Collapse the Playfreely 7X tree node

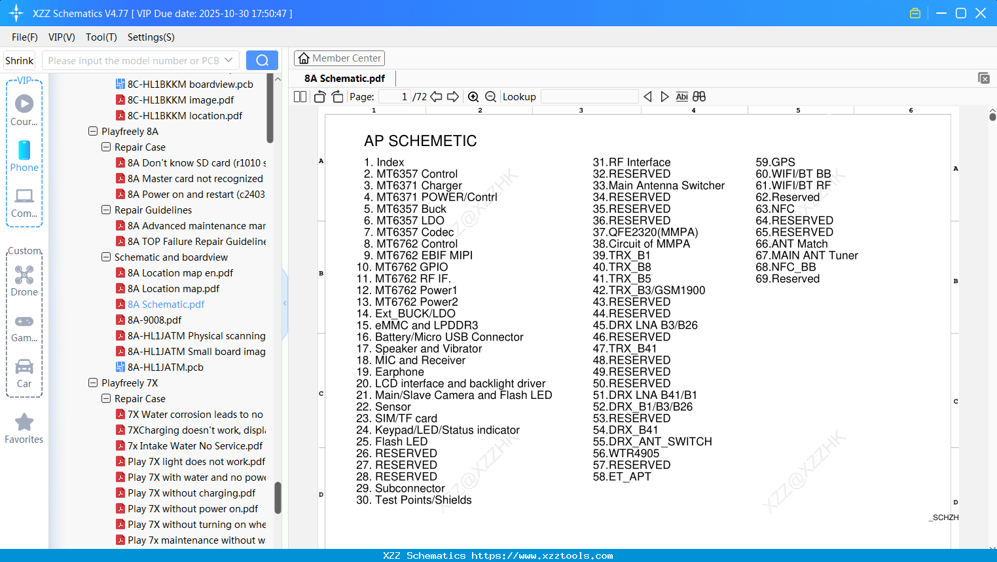(x=93, y=383)
